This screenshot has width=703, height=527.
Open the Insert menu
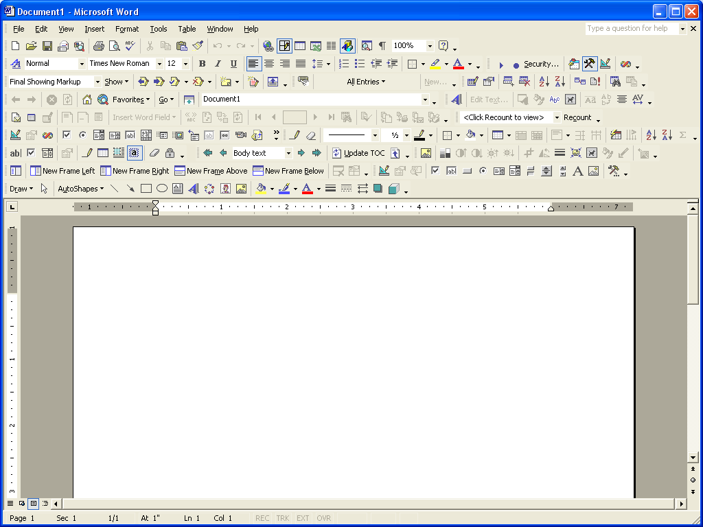point(94,29)
